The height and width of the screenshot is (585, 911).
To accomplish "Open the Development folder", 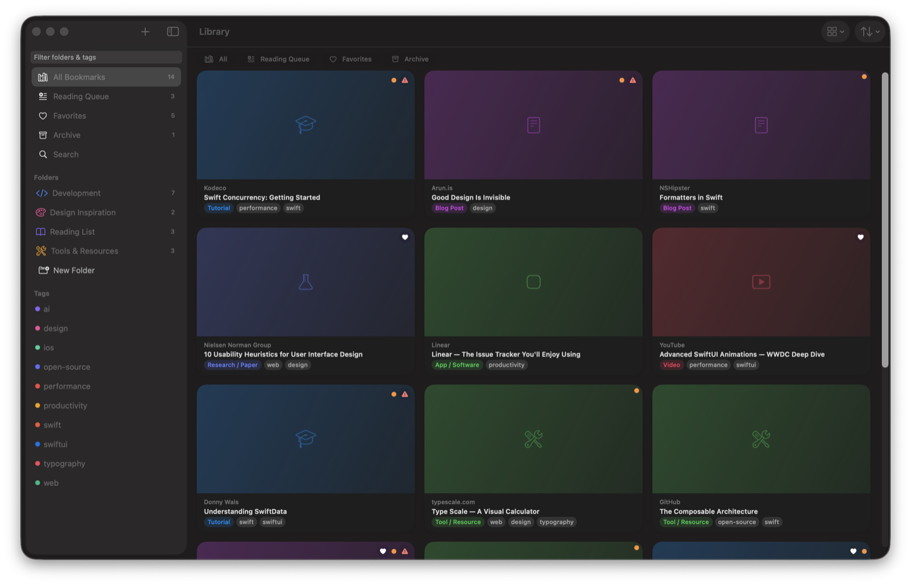I will tap(106, 193).
